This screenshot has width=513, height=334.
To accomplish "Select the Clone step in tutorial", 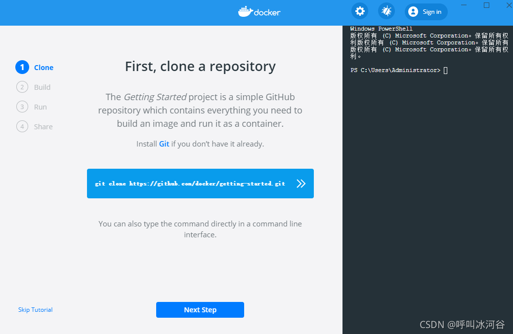I will 35,67.
